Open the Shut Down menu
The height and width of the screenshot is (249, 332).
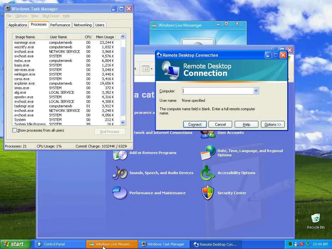(x=51, y=16)
